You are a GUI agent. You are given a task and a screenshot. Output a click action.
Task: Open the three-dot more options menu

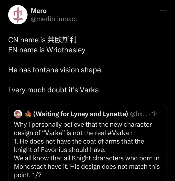tap(163, 11)
